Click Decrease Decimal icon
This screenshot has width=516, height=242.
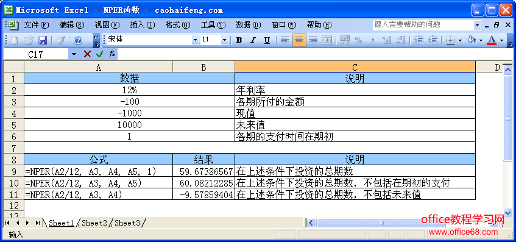pyautogui.click(x=400, y=40)
